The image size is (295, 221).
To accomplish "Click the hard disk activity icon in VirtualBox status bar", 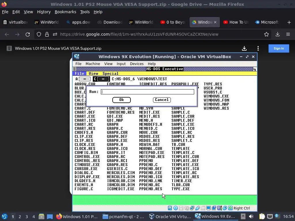I will click(x=170, y=208).
